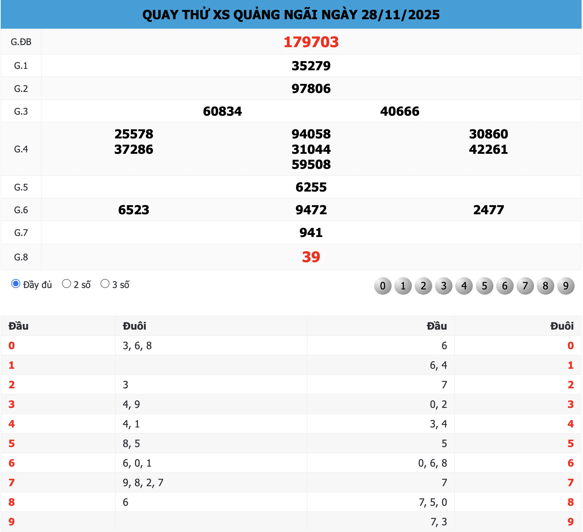
Task: Click the 'G.ĐB' row label
Action: click(x=21, y=42)
